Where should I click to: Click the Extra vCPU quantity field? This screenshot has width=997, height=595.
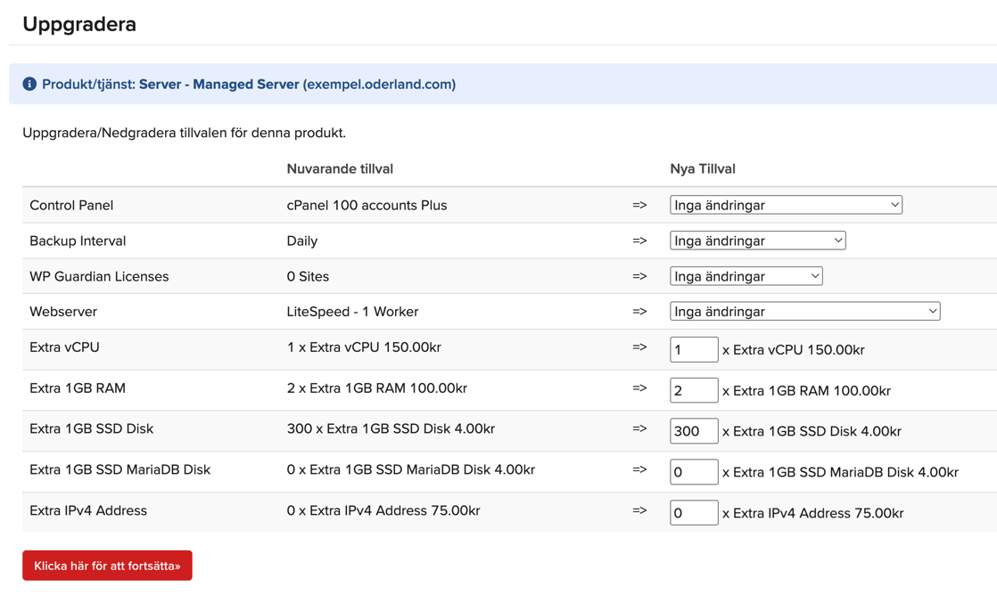[x=693, y=349]
